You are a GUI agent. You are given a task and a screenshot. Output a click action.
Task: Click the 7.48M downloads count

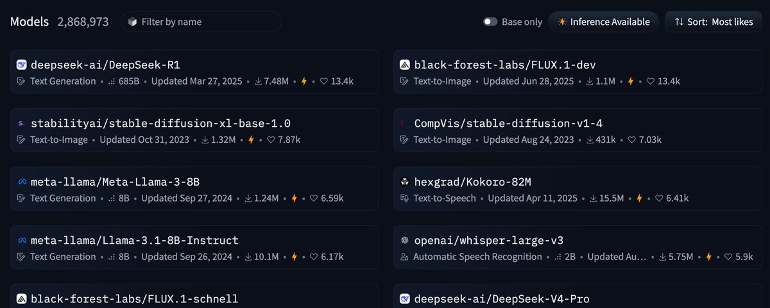tap(276, 81)
